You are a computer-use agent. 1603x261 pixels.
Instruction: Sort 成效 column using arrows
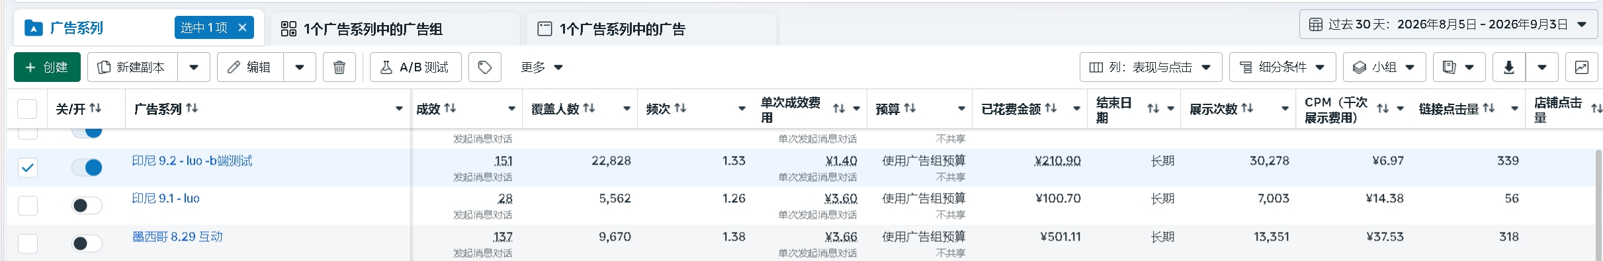[450, 108]
